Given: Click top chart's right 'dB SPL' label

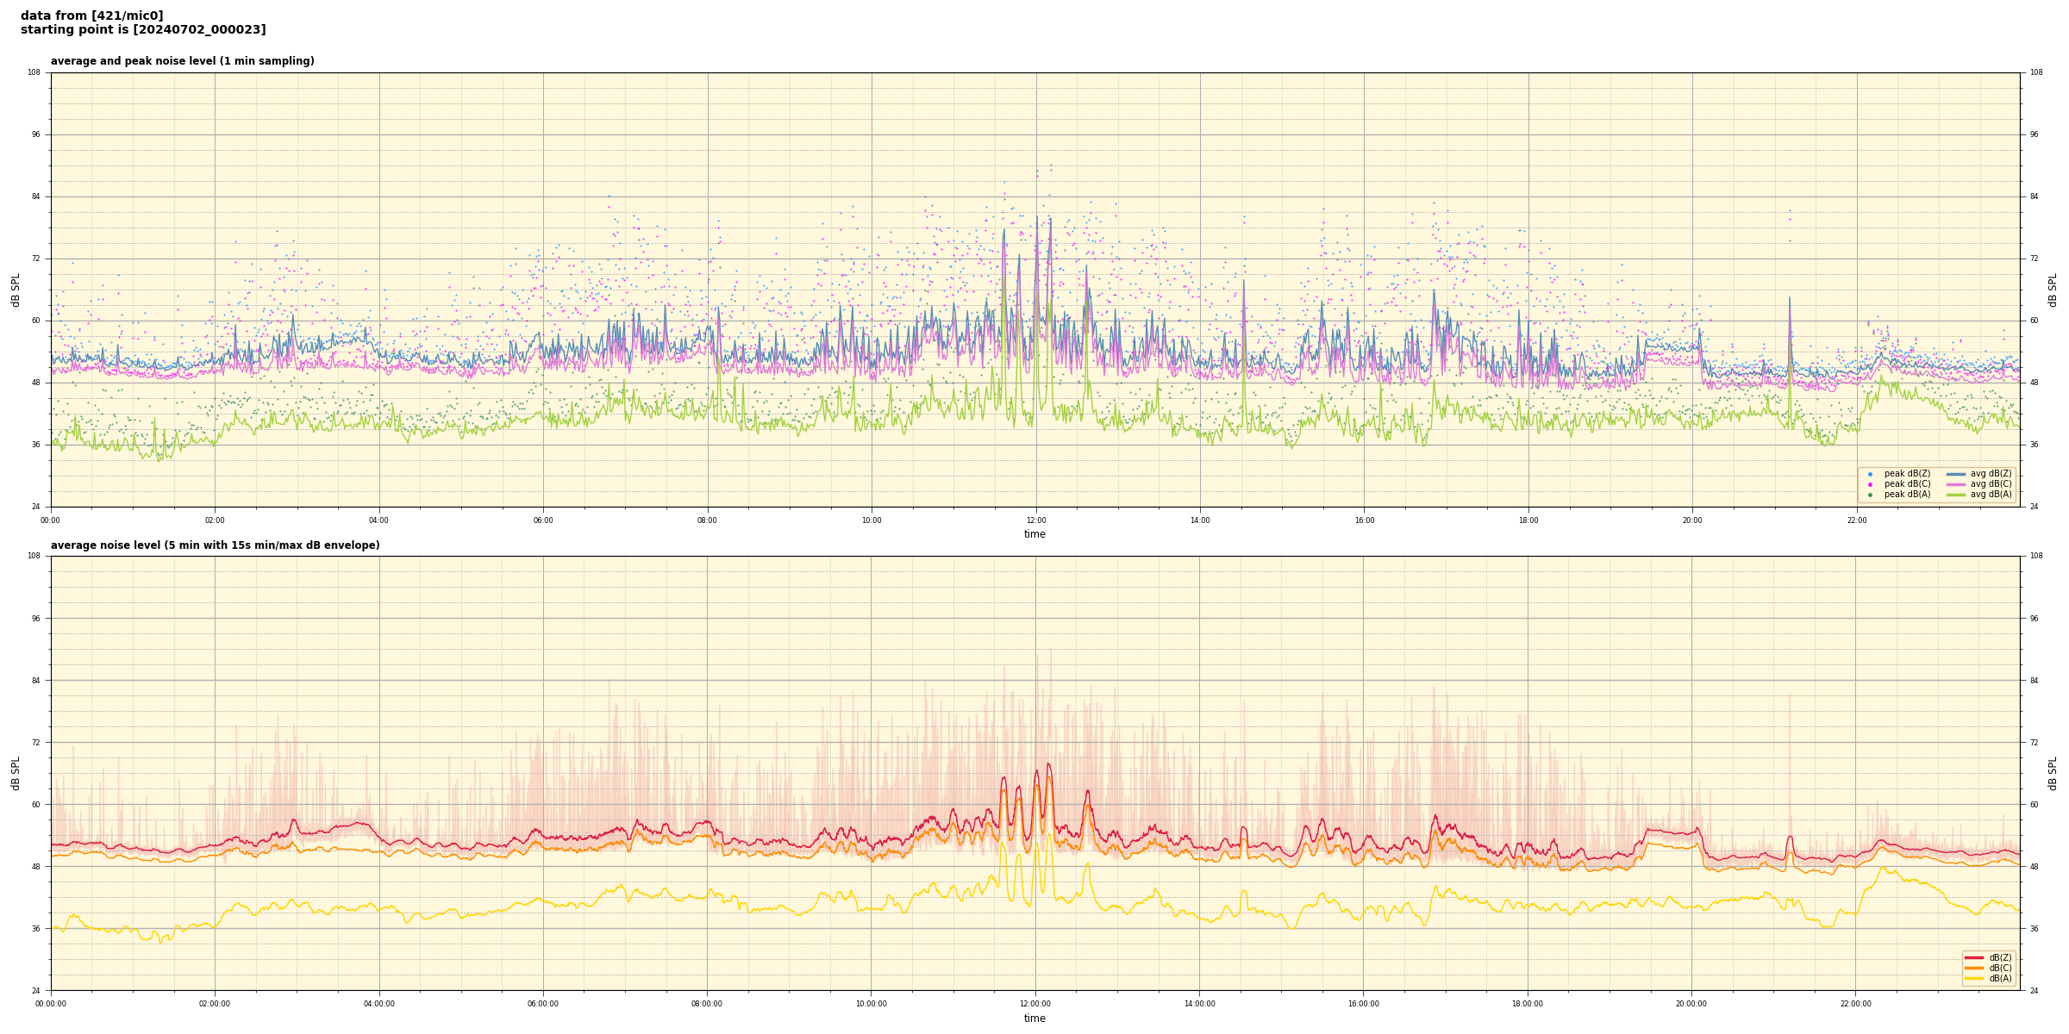Looking at the screenshot, I should [2053, 290].
